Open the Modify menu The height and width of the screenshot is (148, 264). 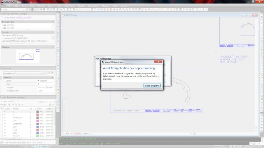pyautogui.click(x=82, y=6)
